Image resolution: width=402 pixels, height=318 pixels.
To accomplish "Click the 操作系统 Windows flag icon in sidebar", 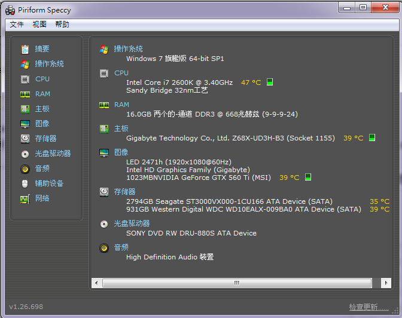I will pyautogui.click(x=25, y=64).
